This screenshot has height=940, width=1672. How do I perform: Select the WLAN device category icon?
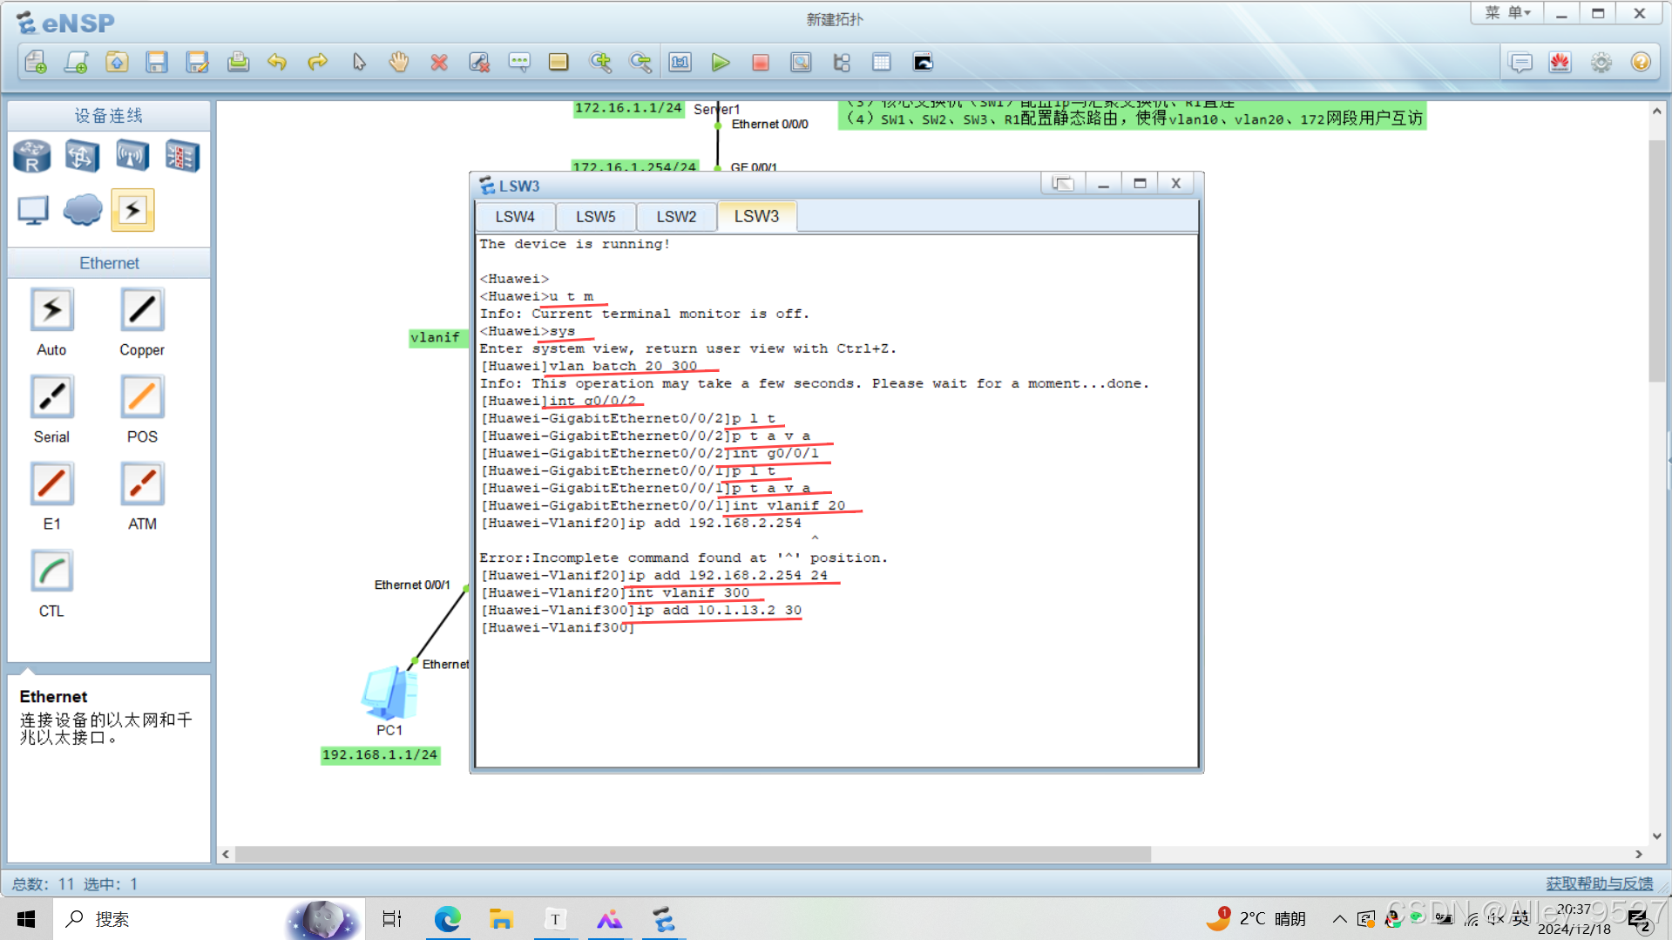point(132,157)
